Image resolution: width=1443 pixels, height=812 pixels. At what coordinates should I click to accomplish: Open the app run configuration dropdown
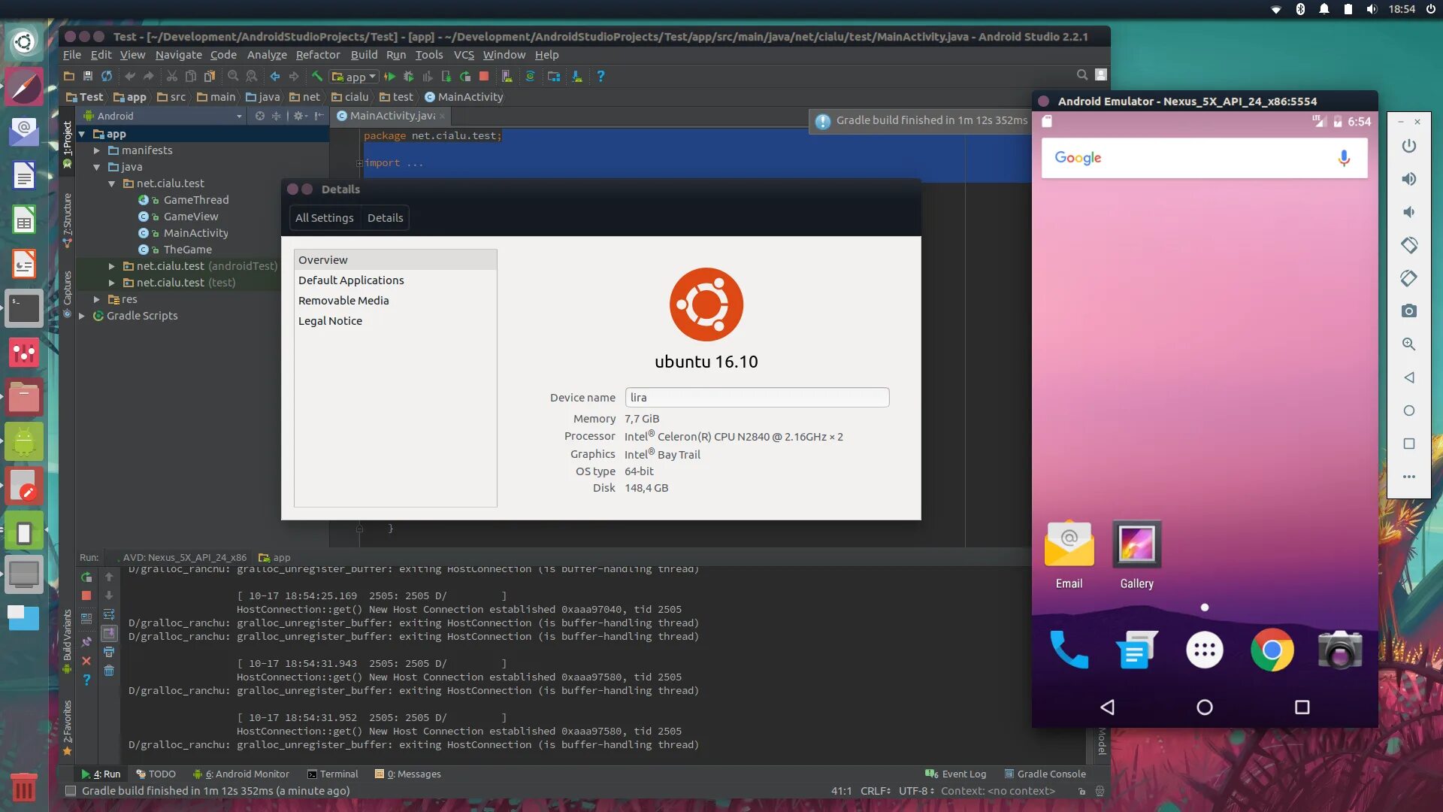click(x=355, y=76)
